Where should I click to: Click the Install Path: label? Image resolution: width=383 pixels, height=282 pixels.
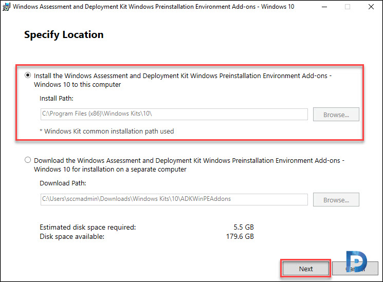pyautogui.click(x=57, y=99)
